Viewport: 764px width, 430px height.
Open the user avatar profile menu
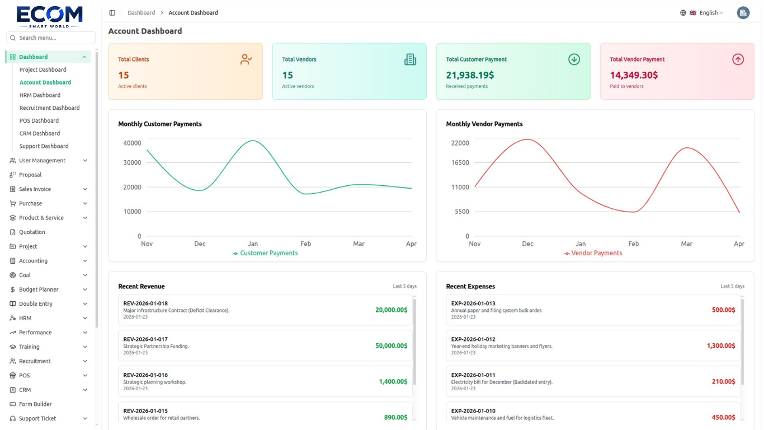tap(743, 13)
